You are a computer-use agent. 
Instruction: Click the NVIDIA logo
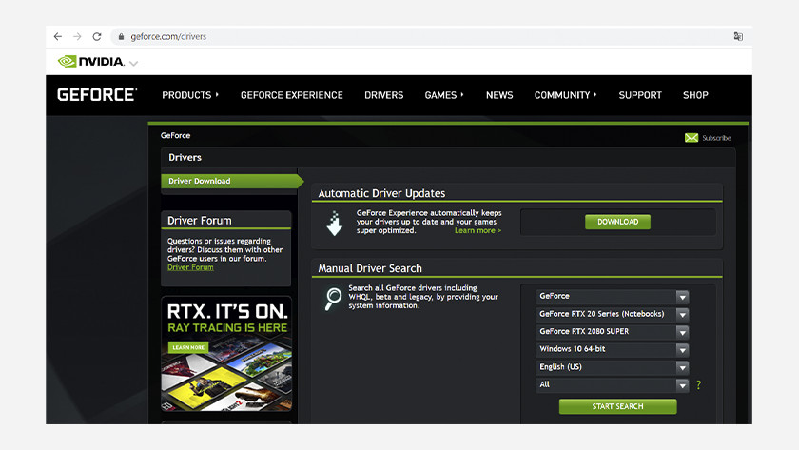coord(91,62)
